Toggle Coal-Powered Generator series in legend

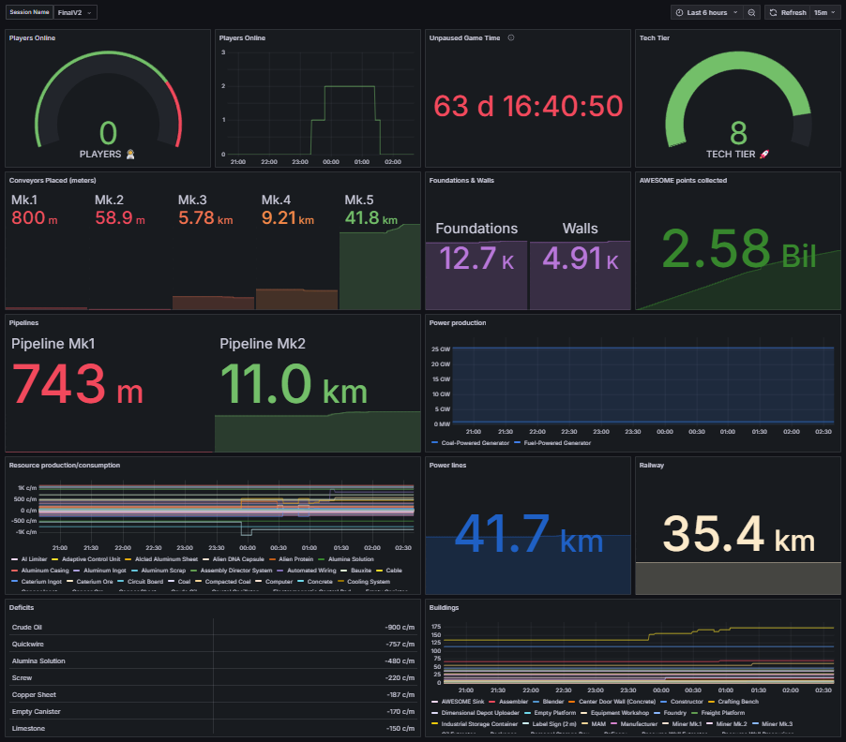click(x=475, y=443)
